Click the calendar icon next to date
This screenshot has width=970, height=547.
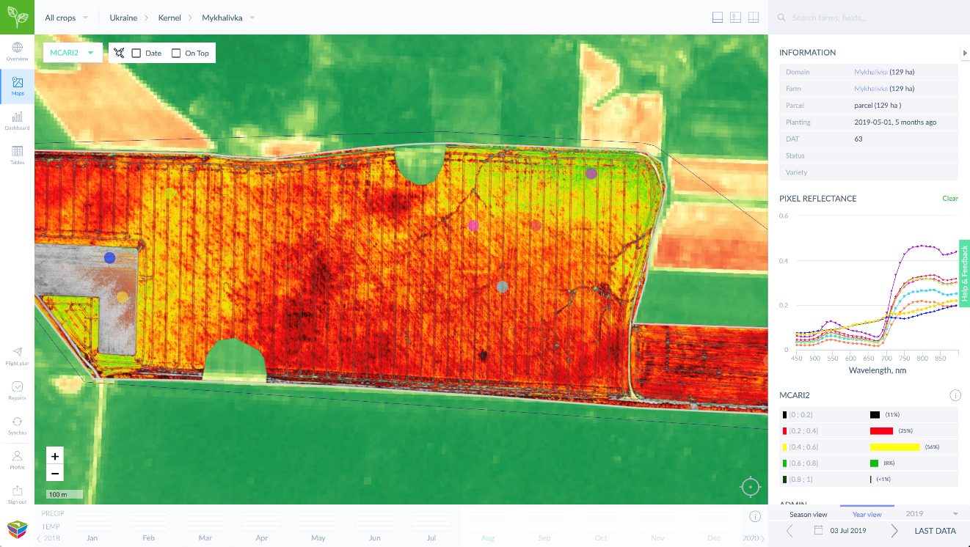[x=818, y=530]
